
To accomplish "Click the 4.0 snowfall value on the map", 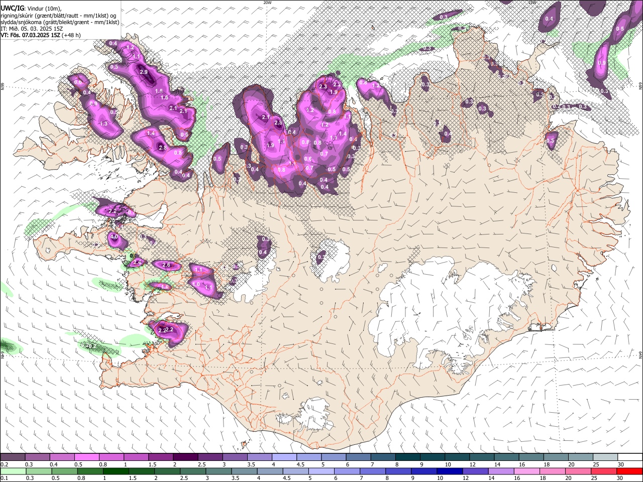I will (x=114, y=237).
